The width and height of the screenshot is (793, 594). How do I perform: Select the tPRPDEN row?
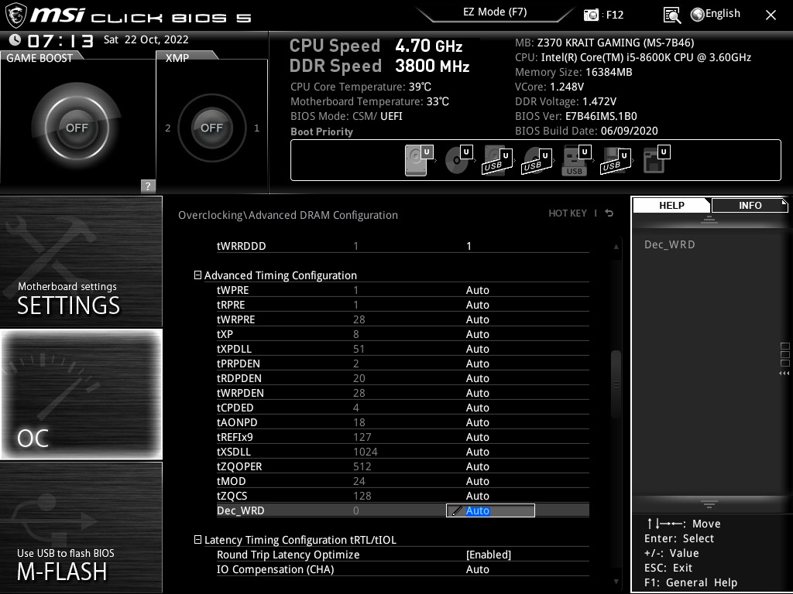pyautogui.click(x=403, y=364)
